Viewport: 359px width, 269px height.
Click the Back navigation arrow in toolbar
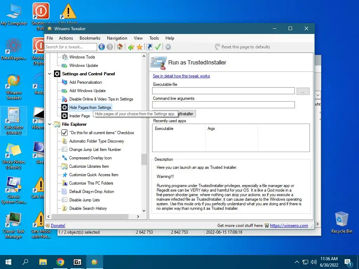102,47
